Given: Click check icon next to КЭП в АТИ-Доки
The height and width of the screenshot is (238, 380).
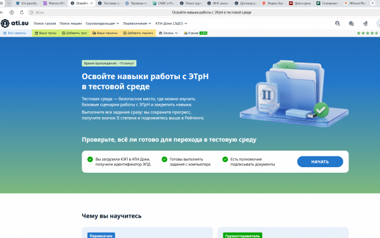Looking at the screenshot, I should (90, 160).
